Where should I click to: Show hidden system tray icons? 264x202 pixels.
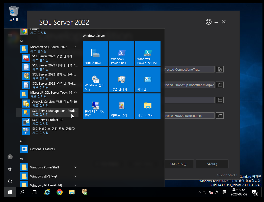pyautogui.click(x=199, y=192)
